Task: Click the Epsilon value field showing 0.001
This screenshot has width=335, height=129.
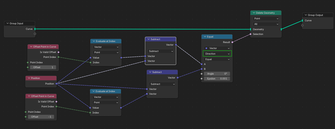Action: pos(217,79)
